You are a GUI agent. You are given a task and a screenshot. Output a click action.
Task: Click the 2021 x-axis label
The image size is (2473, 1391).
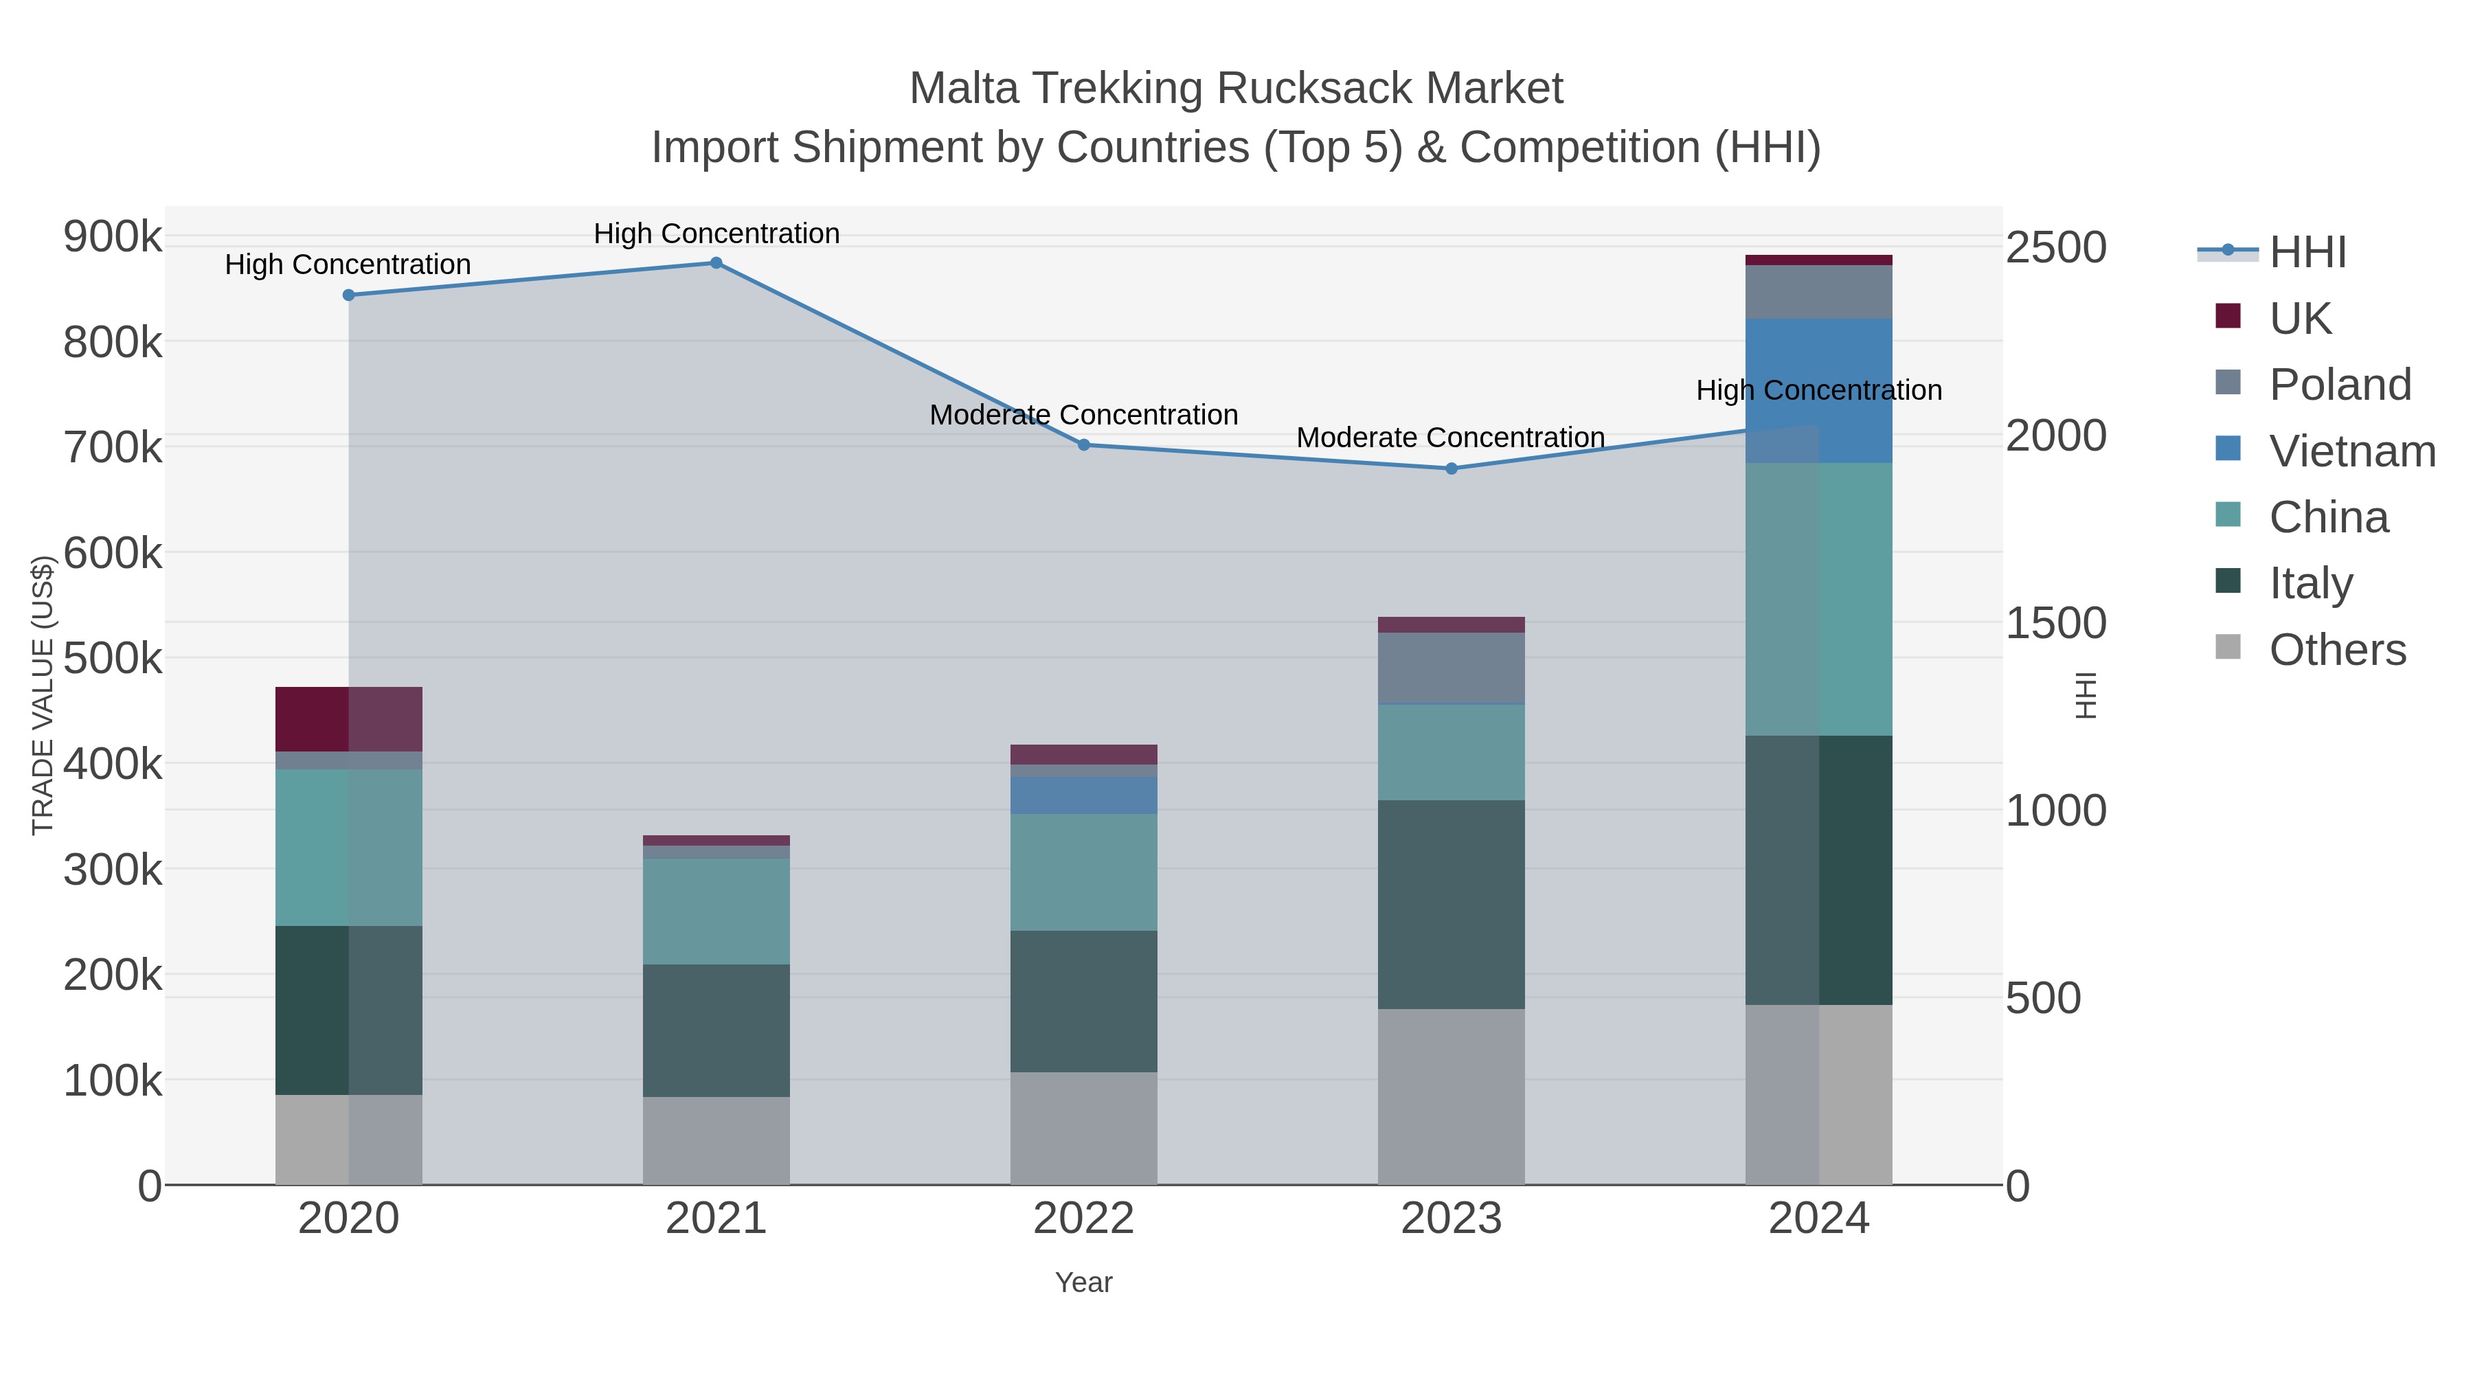click(x=716, y=1219)
